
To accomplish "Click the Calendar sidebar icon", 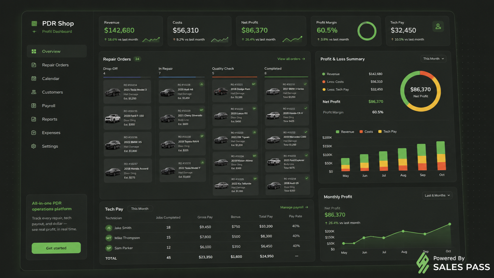I will [x=34, y=79].
